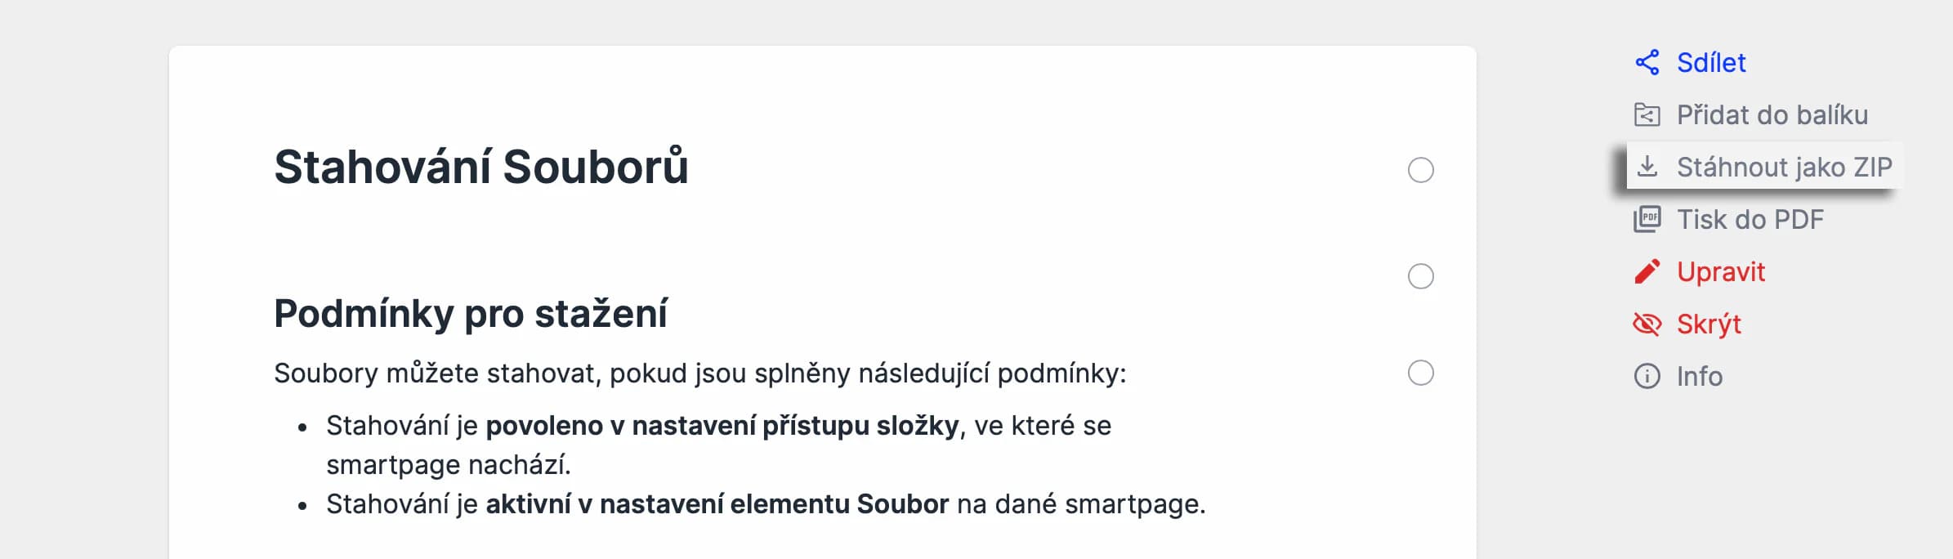Click the Podmínky pro stažení heading
This screenshot has height=559, width=1953.
point(471,314)
